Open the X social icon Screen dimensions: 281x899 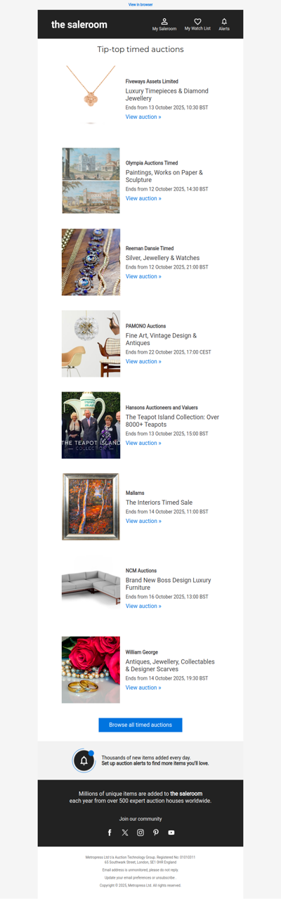pos(125,832)
